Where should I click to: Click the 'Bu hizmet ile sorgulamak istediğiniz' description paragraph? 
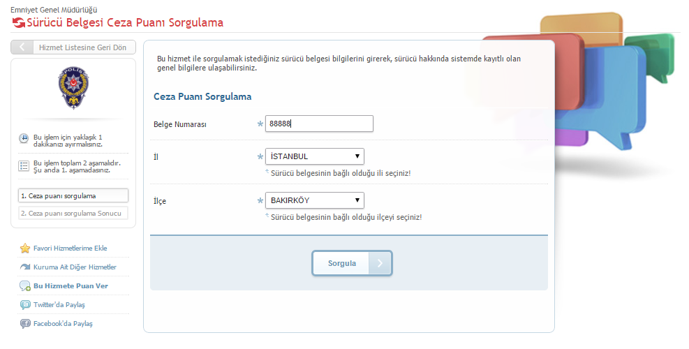339,64
